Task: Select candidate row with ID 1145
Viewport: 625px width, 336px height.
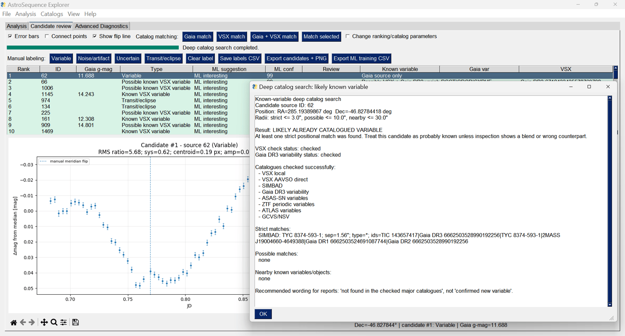Action: click(128, 94)
